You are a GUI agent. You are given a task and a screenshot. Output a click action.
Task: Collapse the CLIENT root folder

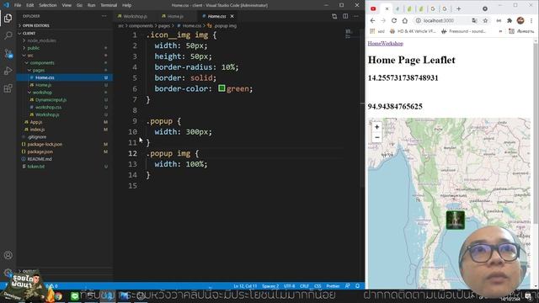[x=29, y=34]
